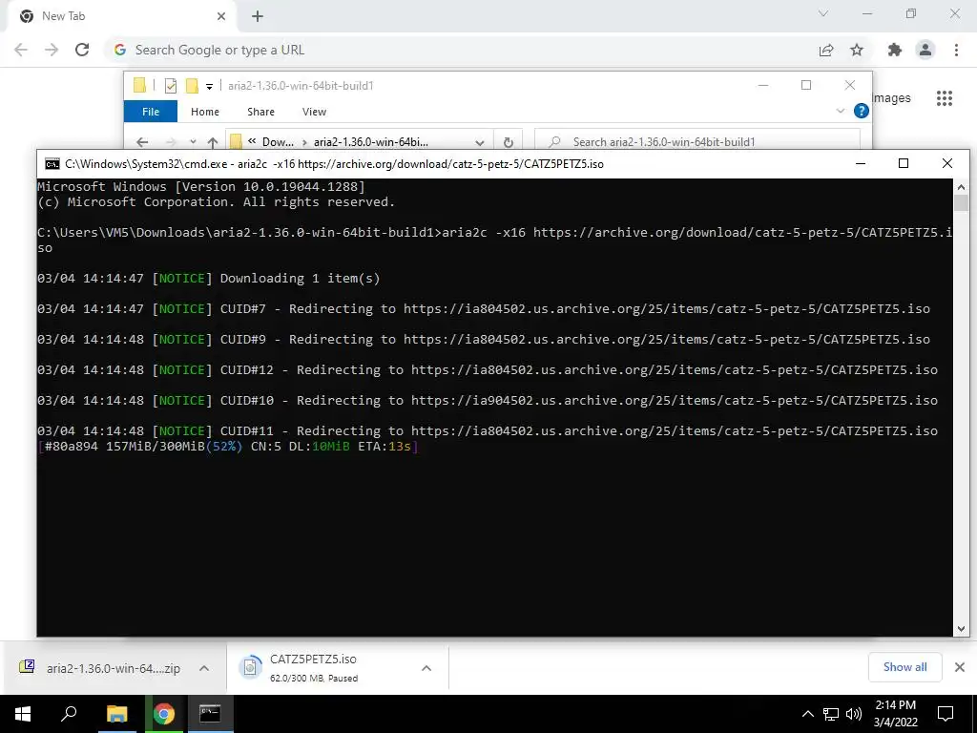Bookmark this tab with the star icon
The height and width of the screenshot is (733, 977).
coord(857,50)
